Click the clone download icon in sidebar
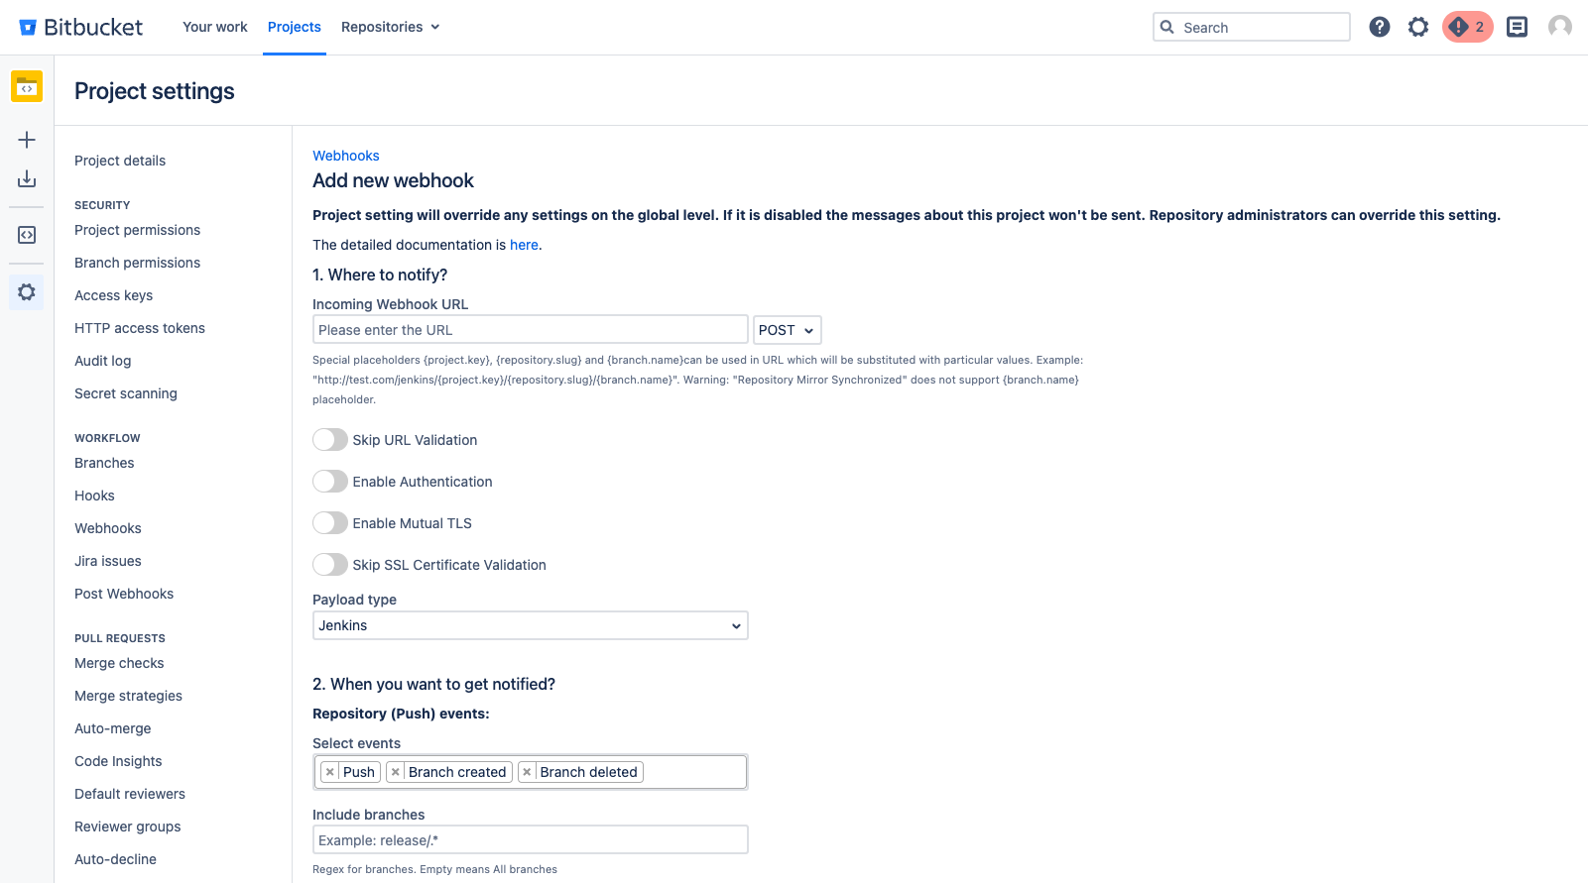This screenshot has width=1588, height=883. (x=27, y=179)
